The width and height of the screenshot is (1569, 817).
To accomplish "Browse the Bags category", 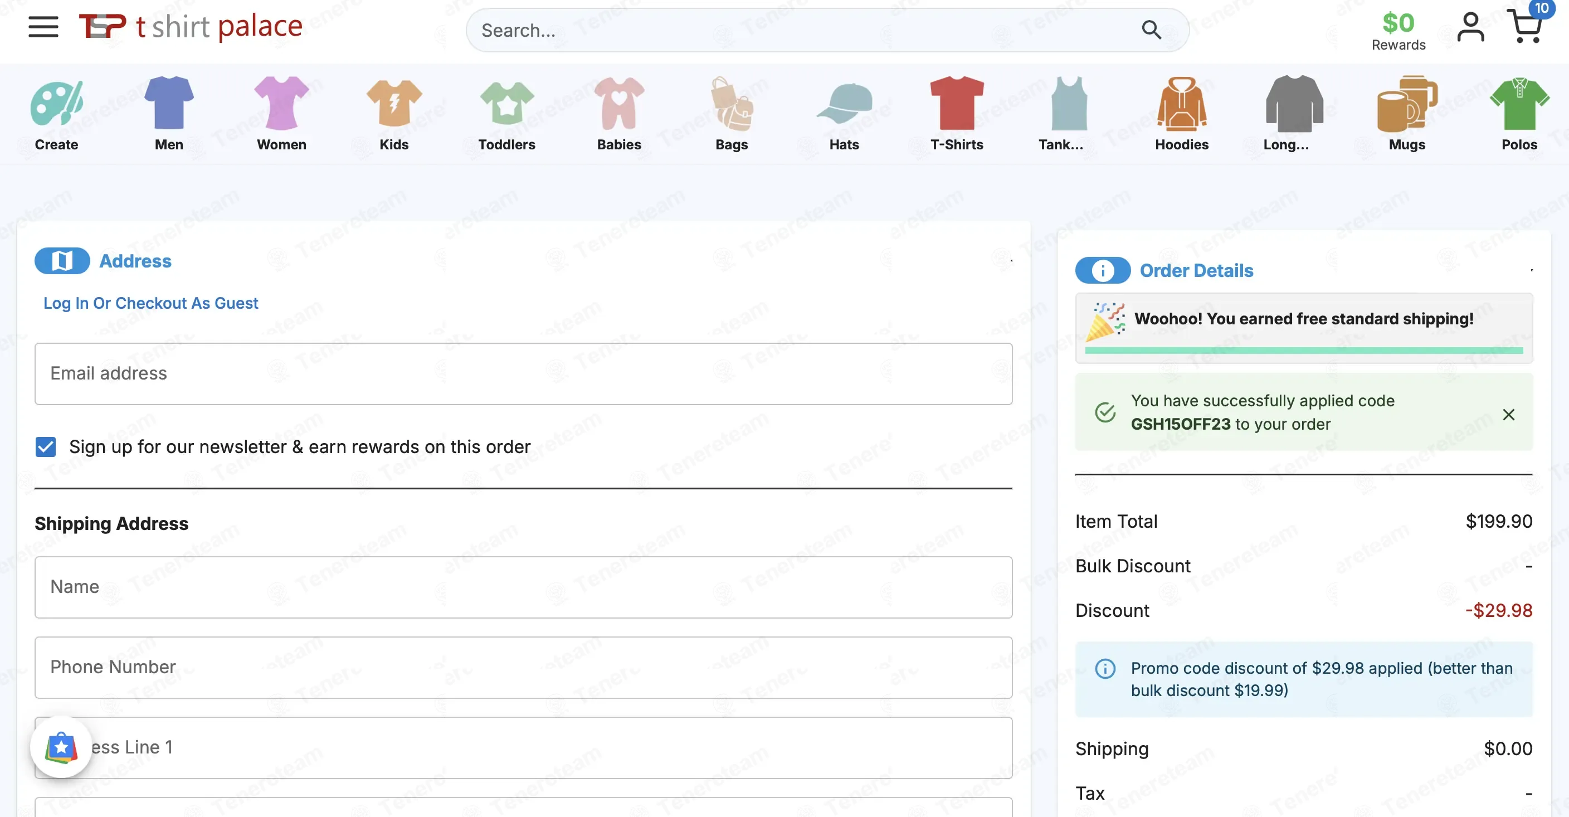I will point(732,113).
